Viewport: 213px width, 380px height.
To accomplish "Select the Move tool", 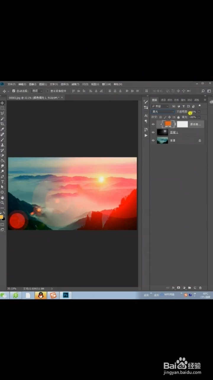I will point(2,103).
